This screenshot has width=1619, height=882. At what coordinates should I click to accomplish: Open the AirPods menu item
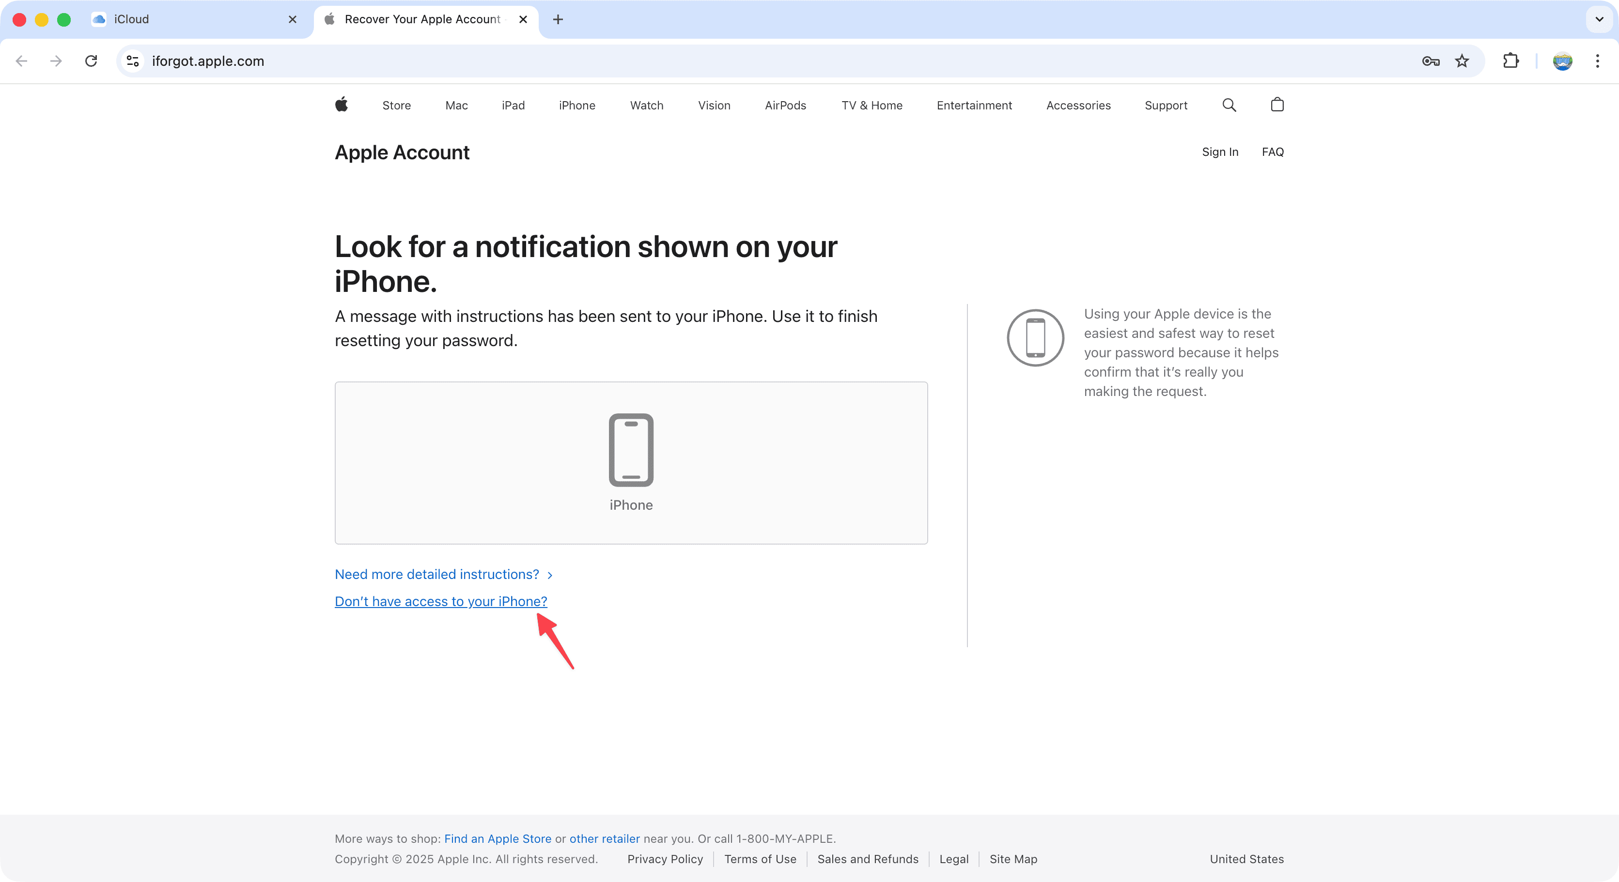pos(785,106)
